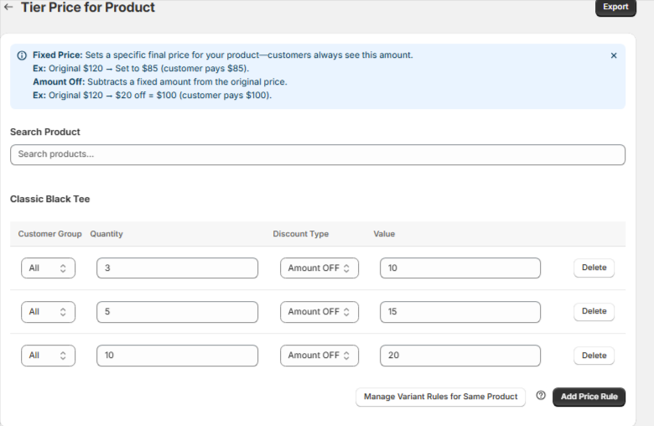This screenshot has height=426, width=654.
Task: Click the info icon in the banner
Action: tap(22, 55)
